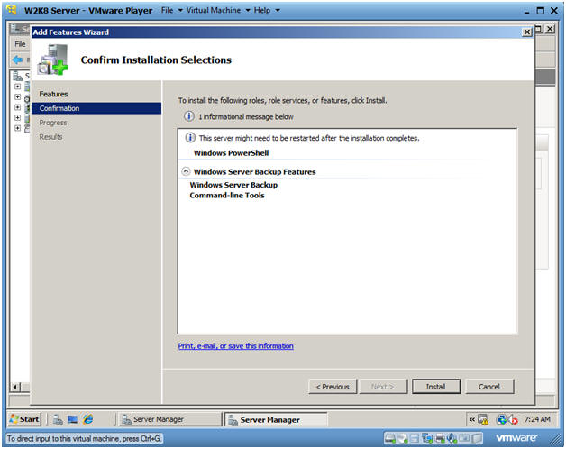Click the VMware sound card device icon
This screenshot has width=566, height=449.
pos(452,438)
